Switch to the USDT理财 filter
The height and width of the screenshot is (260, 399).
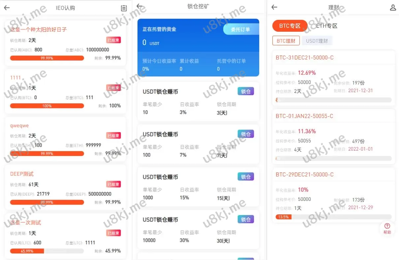(x=317, y=41)
